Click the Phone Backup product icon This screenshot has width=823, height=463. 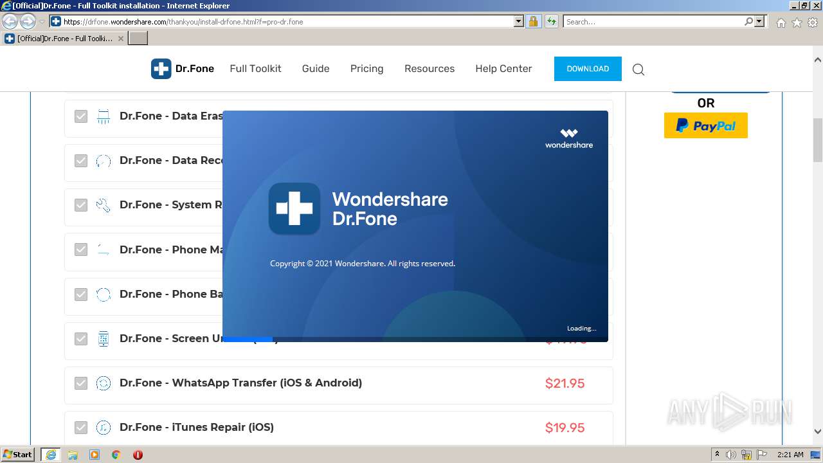coord(104,295)
